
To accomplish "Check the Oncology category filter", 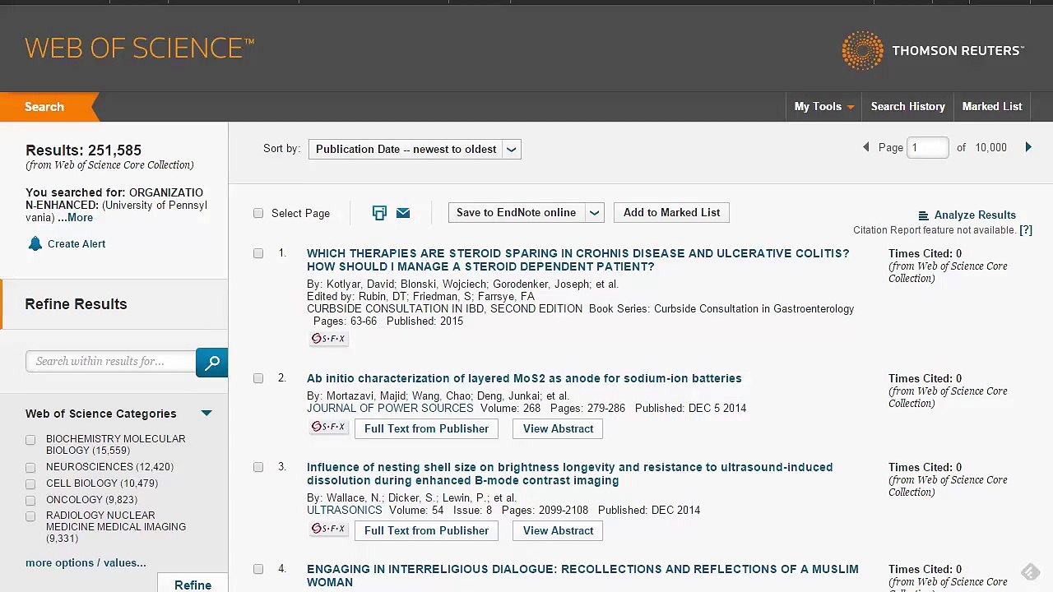I will tap(30, 500).
